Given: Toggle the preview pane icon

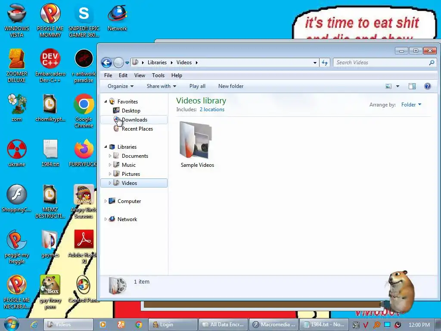Looking at the screenshot, I should 412,86.
